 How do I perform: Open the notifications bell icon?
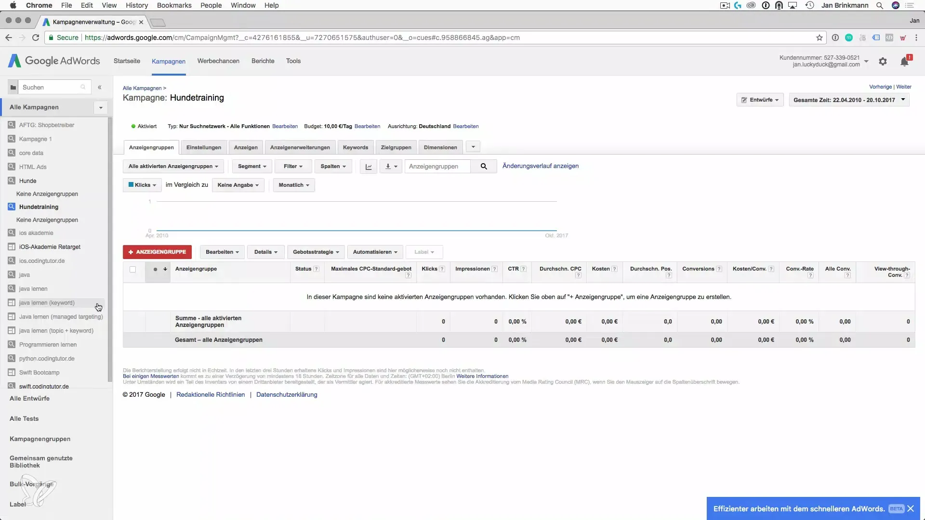pos(904,62)
